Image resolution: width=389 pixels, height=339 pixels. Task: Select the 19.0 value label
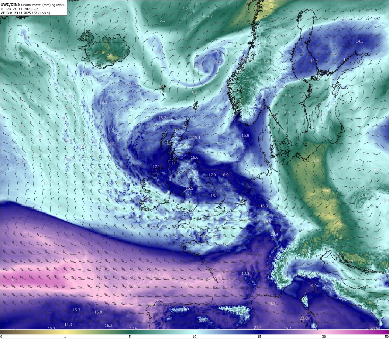coord(313,286)
